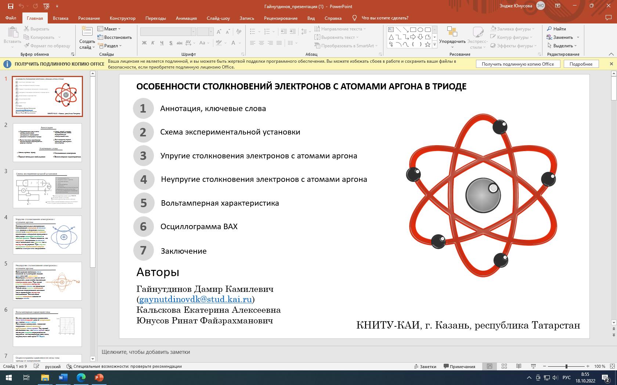Viewport: 617px width, 385px height.
Task: Close the license warning bar
Action: 611,64
